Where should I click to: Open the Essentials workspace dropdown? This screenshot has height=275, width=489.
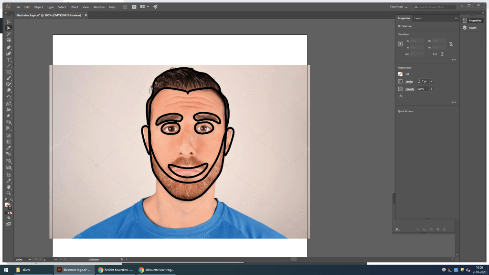point(399,7)
